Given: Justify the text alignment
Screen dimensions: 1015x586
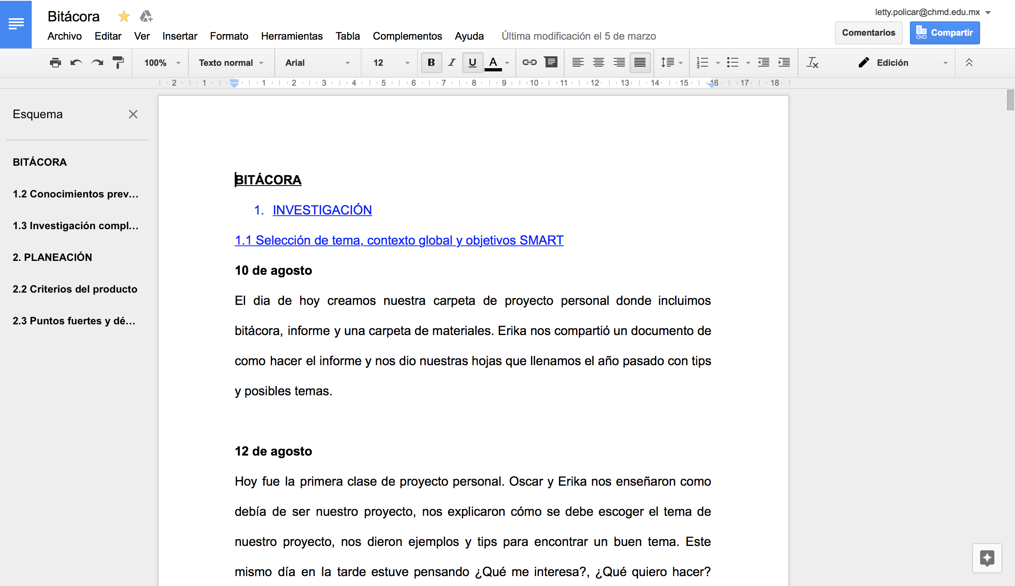Looking at the screenshot, I should click(x=640, y=62).
